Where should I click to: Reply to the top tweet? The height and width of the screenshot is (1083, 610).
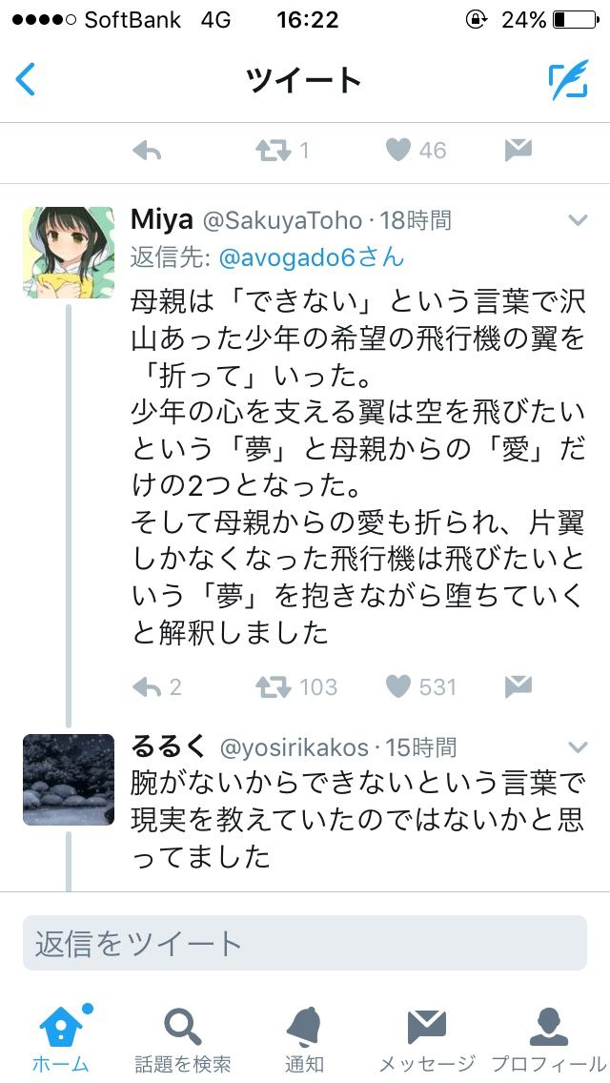click(147, 150)
